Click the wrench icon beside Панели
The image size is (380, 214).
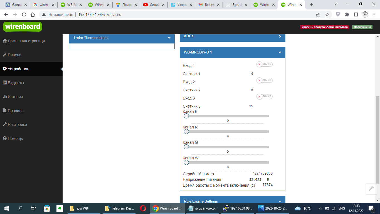5,55
